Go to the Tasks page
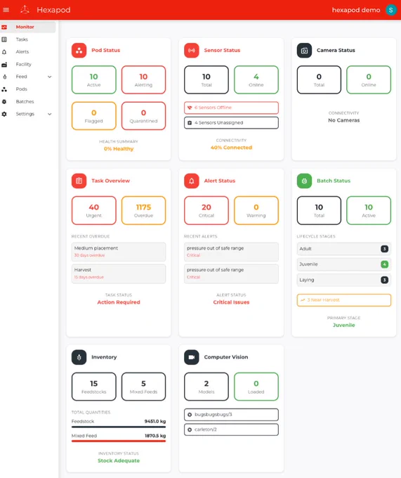 tap(27, 39)
